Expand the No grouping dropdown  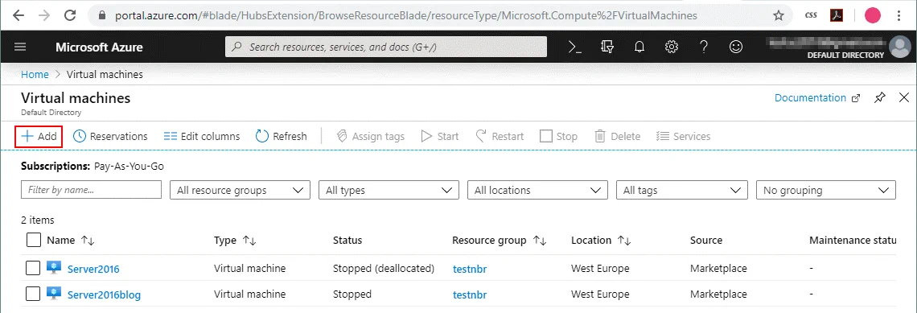click(x=826, y=190)
